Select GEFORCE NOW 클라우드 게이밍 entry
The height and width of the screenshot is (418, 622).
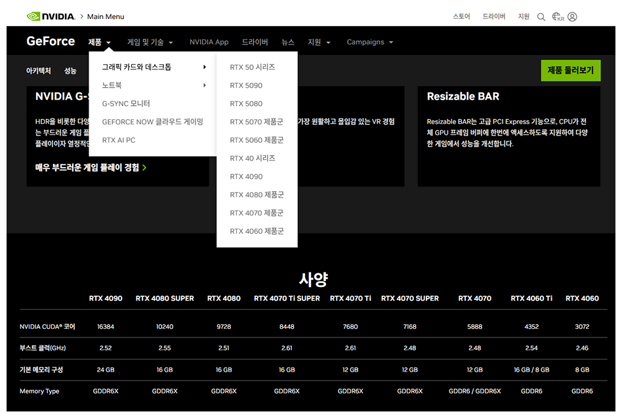point(152,122)
